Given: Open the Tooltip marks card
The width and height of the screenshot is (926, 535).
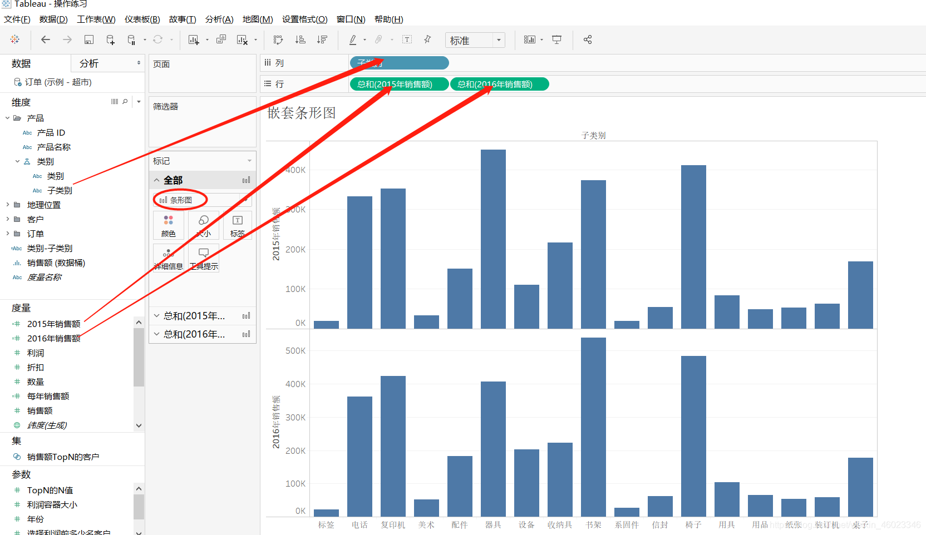Looking at the screenshot, I should pyautogui.click(x=204, y=258).
